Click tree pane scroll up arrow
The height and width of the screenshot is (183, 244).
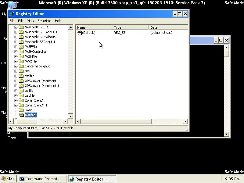click(70, 27)
